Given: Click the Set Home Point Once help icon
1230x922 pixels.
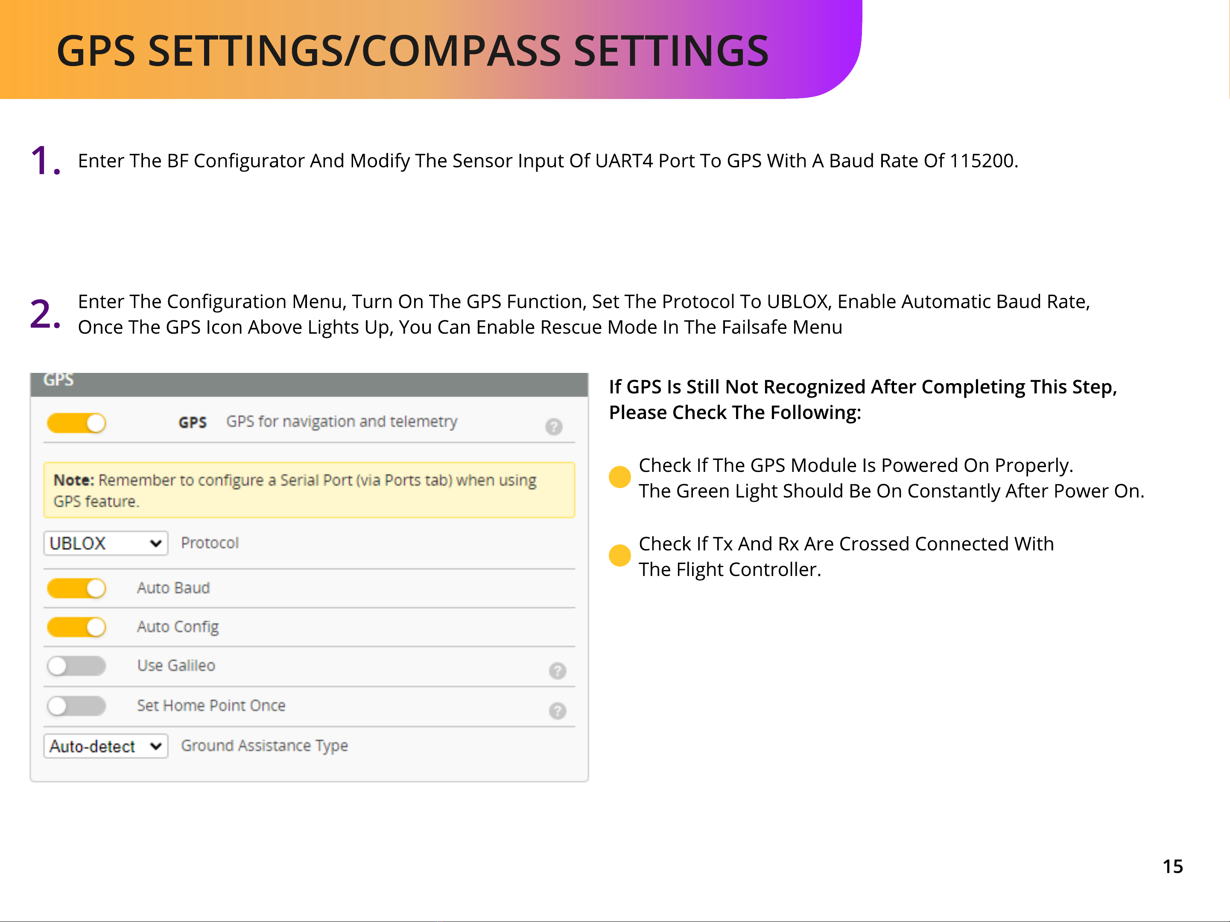Looking at the screenshot, I should [557, 710].
